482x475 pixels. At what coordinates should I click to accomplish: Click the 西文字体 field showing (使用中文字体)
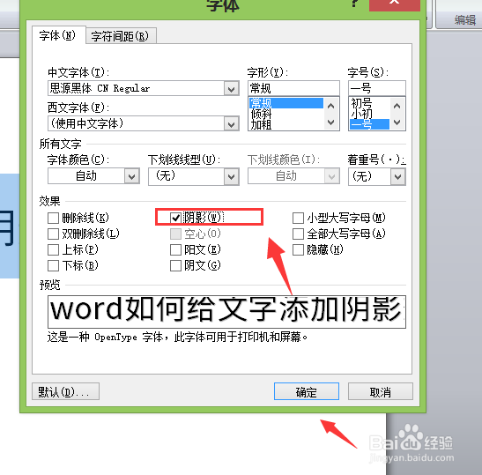137,123
